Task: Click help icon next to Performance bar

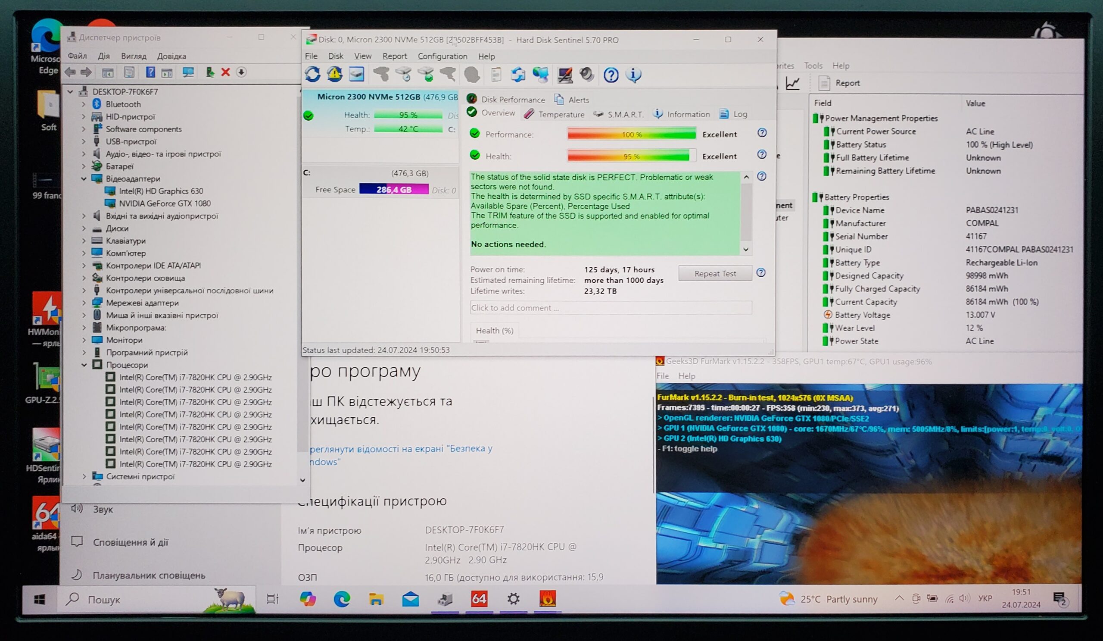Action: [x=762, y=133]
